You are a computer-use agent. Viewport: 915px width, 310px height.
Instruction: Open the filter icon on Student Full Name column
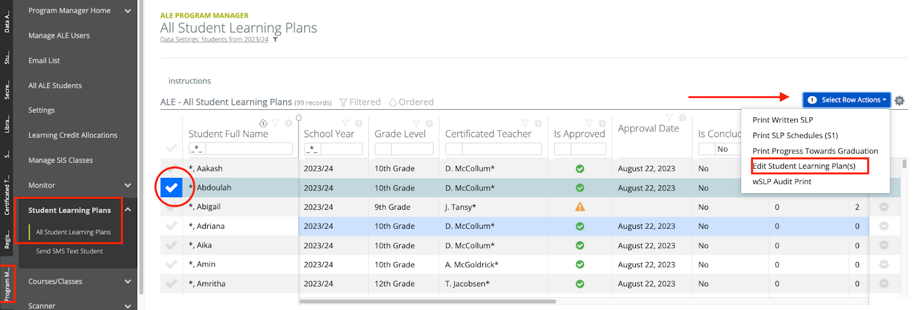coord(276,123)
